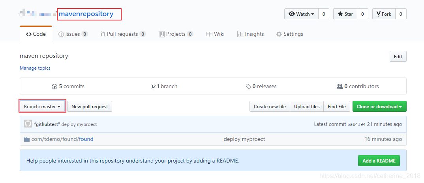Click the Projects counter badge 0
Viewport: 424px width, 183px height.
pyautogui.click(x=190, y=34)
